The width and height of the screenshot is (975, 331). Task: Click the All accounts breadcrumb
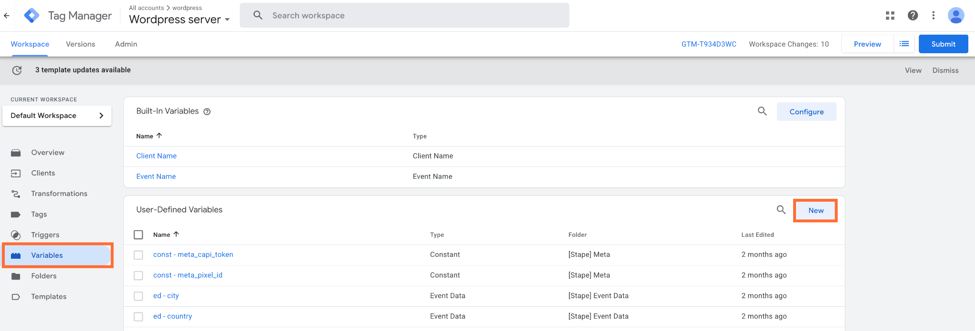(x=147, y=8)
